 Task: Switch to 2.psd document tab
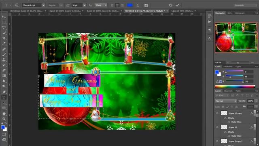coord(65,11)
